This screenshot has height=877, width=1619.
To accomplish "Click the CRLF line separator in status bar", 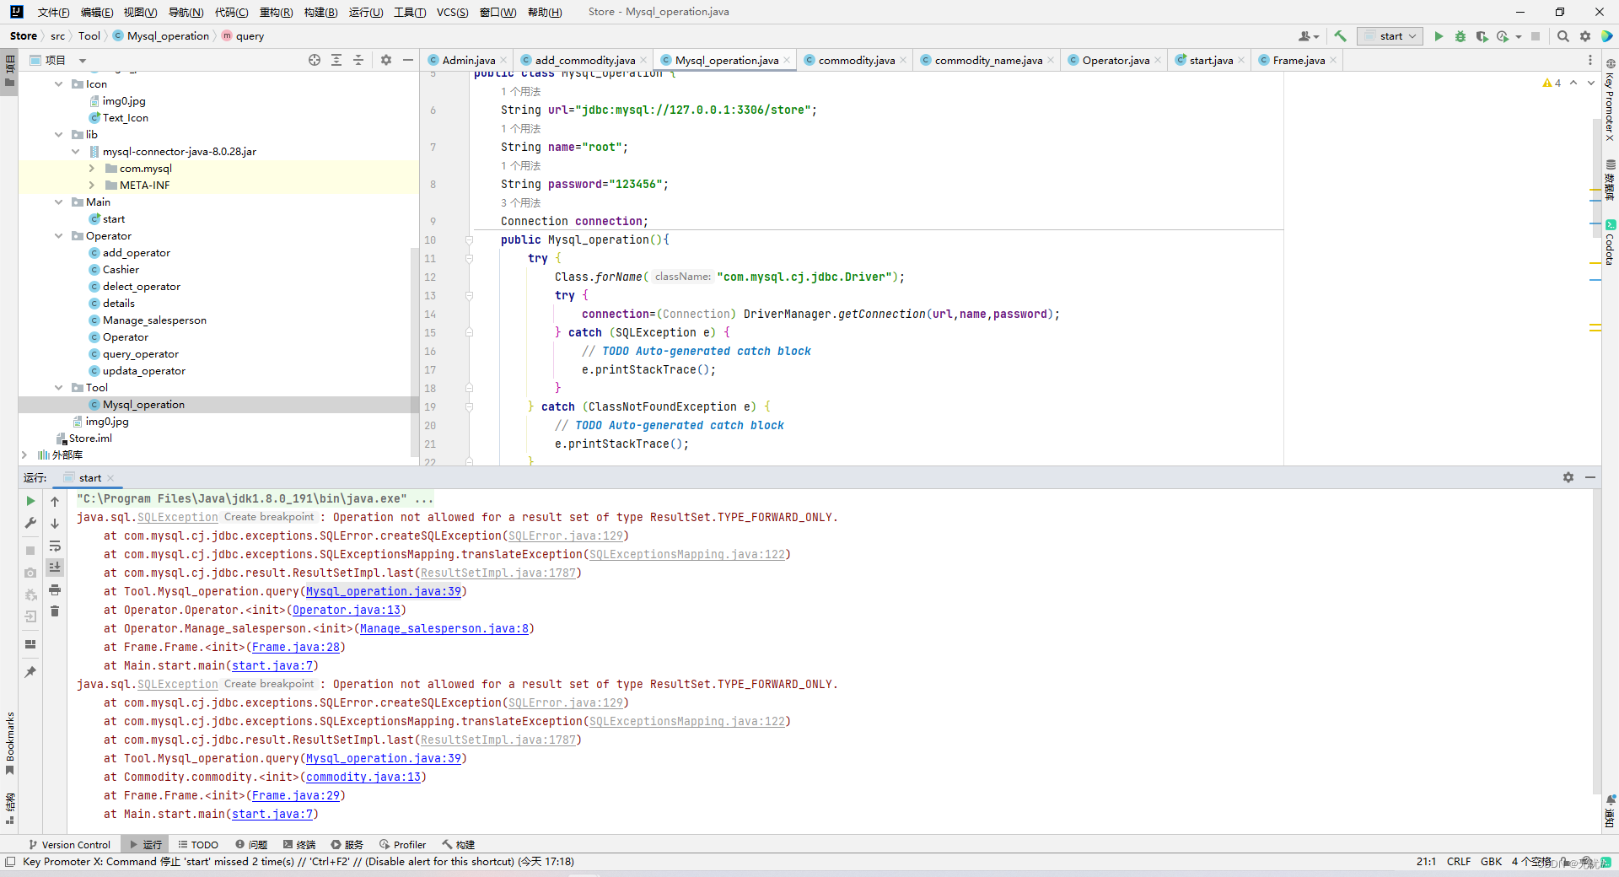I will pos(1459,861).
